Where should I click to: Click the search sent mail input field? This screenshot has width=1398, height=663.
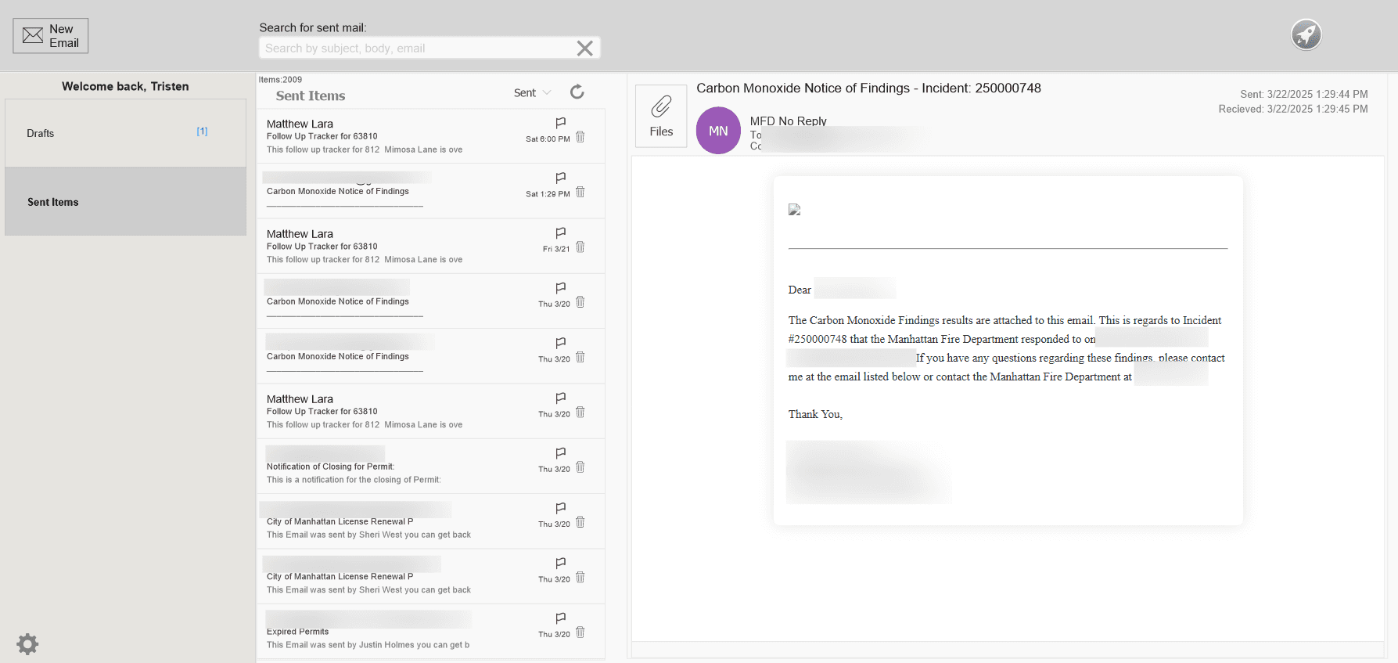(x=429, y=48)
